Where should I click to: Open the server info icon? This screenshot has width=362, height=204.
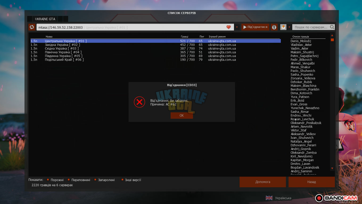point(274,27)
